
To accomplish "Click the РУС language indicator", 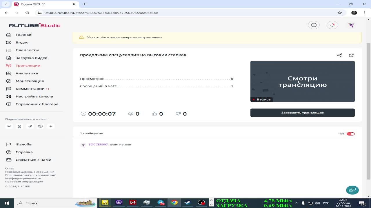I will 326,203.
